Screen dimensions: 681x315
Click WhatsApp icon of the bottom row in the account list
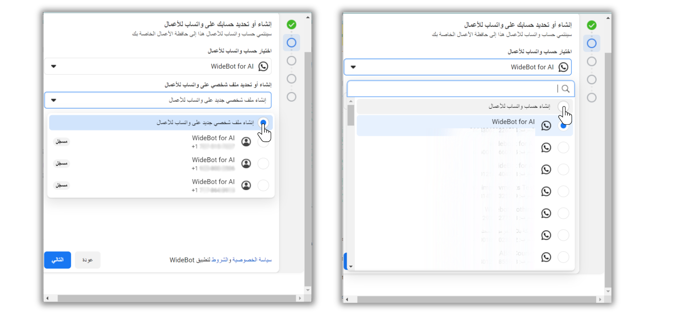(546, 257)
